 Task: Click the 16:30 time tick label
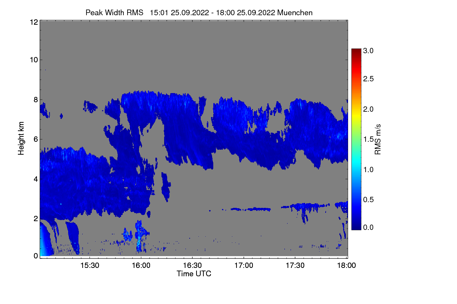pyautogui.click(x=192, y=265)
